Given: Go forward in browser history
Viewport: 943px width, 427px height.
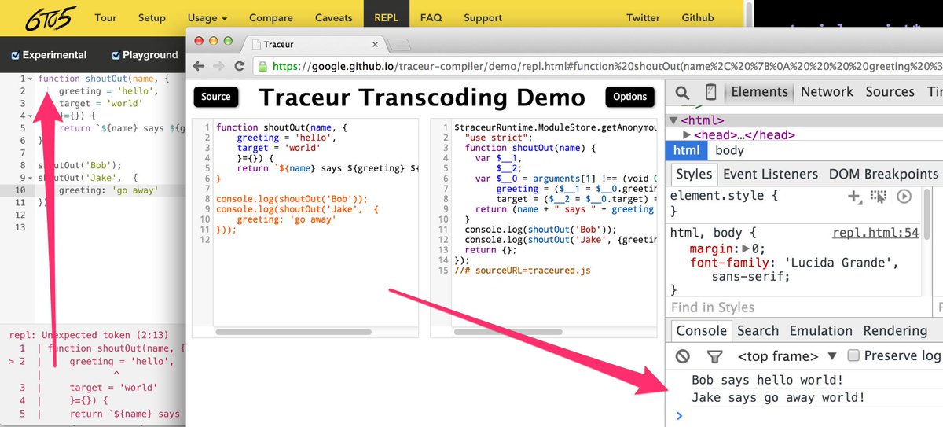Looking at the screenshot, I should tap(220, 66).
